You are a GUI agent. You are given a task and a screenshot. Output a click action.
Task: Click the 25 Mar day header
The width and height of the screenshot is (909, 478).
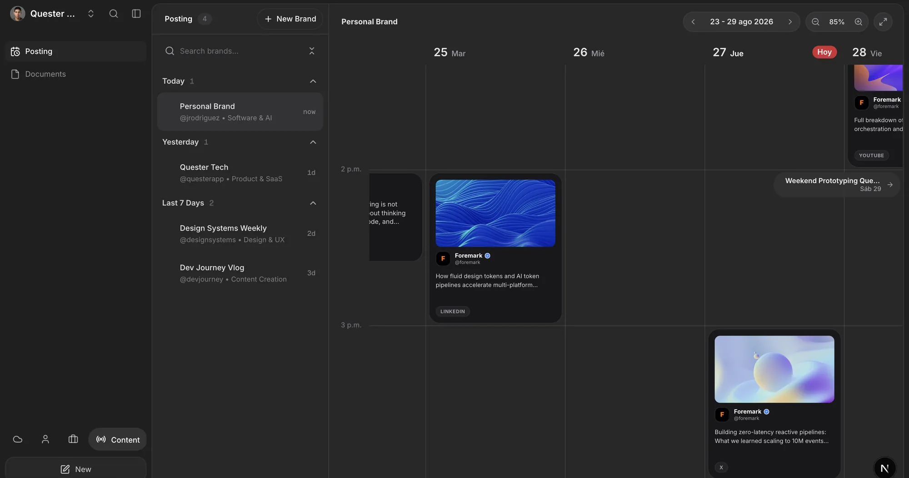(x=450, y=53)
